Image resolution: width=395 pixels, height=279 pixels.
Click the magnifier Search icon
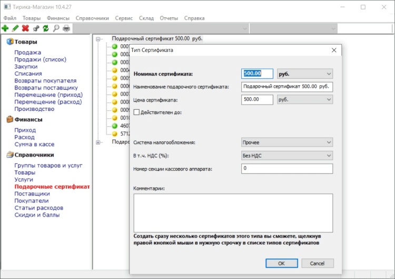[x=56, y=28]
